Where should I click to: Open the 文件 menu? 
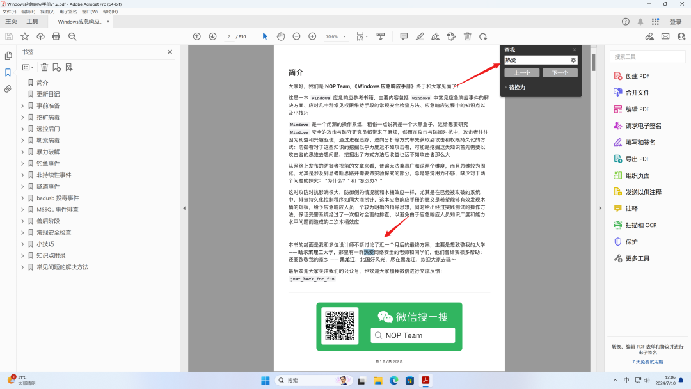(x=9, y=13)
